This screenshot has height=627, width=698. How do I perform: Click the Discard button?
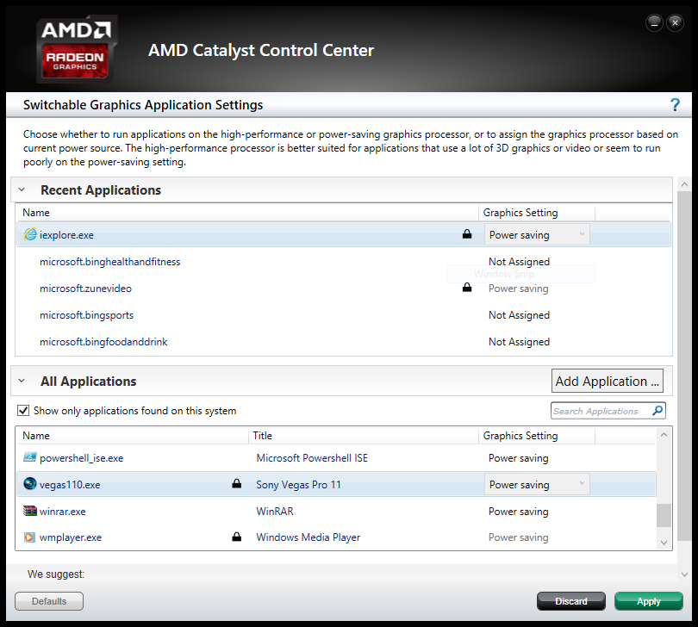coord(570,601)
